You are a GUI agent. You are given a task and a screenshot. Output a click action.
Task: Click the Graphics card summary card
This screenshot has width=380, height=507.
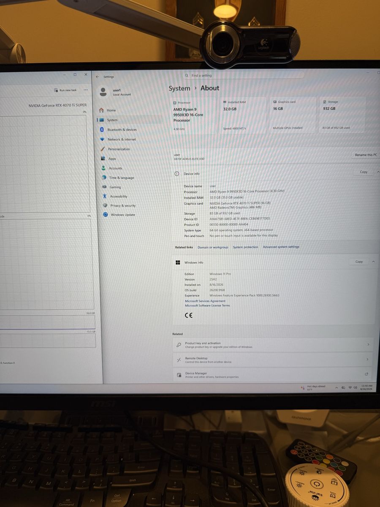click(293, 115)
